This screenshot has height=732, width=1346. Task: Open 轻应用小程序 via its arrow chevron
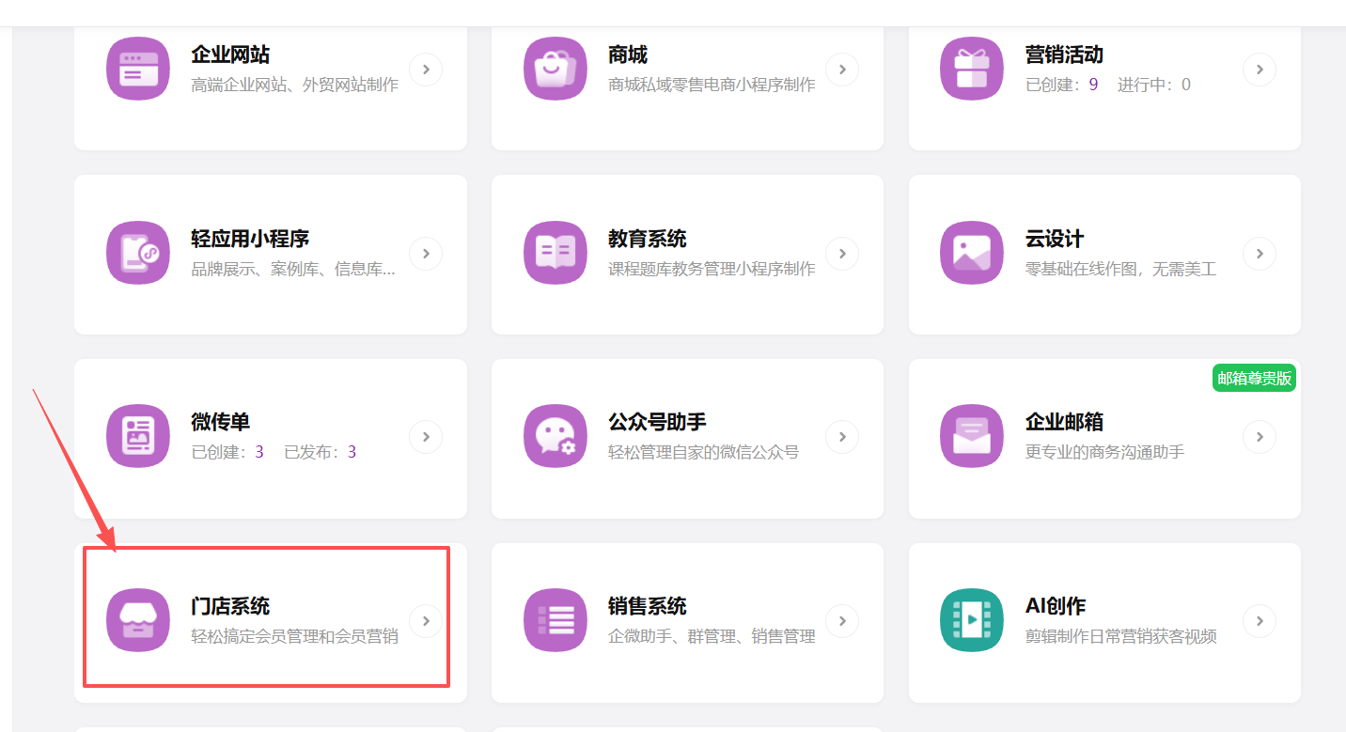pos(426,254)
